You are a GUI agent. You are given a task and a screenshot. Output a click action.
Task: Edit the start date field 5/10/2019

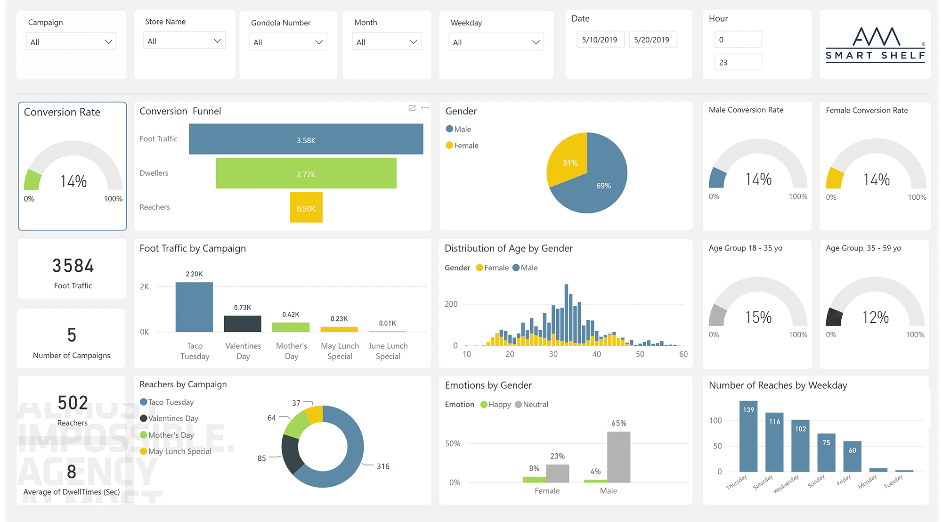coord(601,39)
